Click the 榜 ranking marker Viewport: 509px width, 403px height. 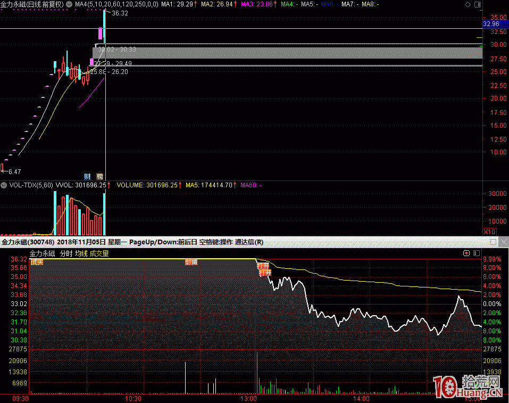click(x=99, y=176)
